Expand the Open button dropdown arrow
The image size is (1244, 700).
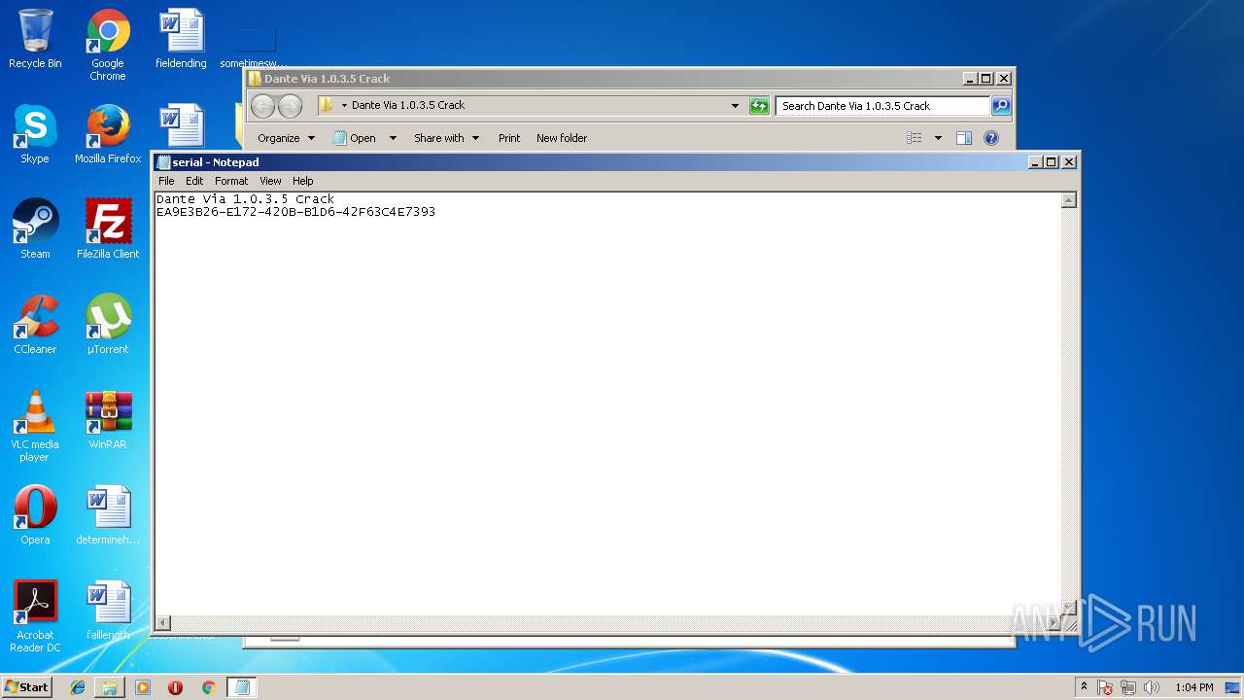(393, 138)
